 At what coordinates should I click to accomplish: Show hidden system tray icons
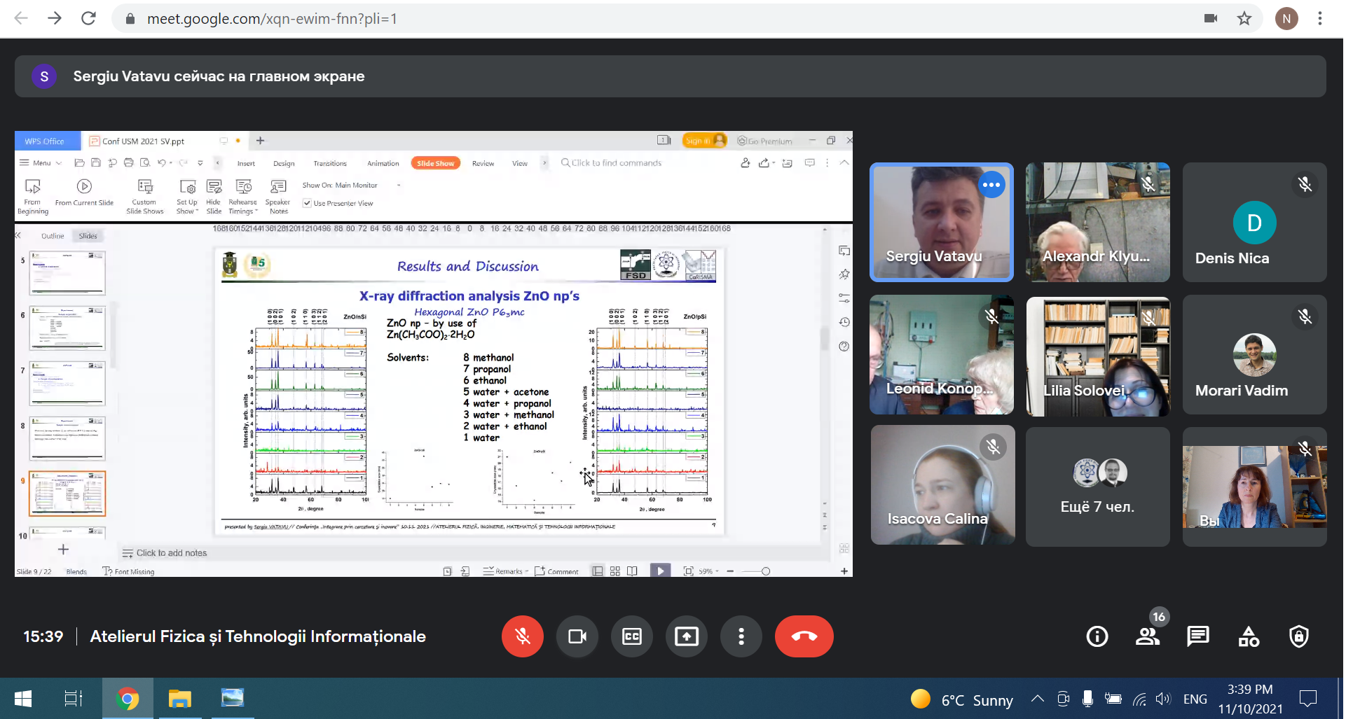coord(1038,699)
